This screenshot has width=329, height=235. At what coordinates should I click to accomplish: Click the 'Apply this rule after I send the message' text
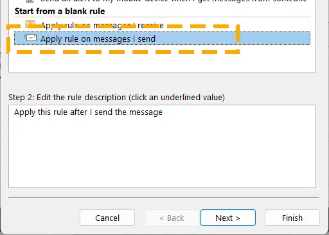point(88,112)
